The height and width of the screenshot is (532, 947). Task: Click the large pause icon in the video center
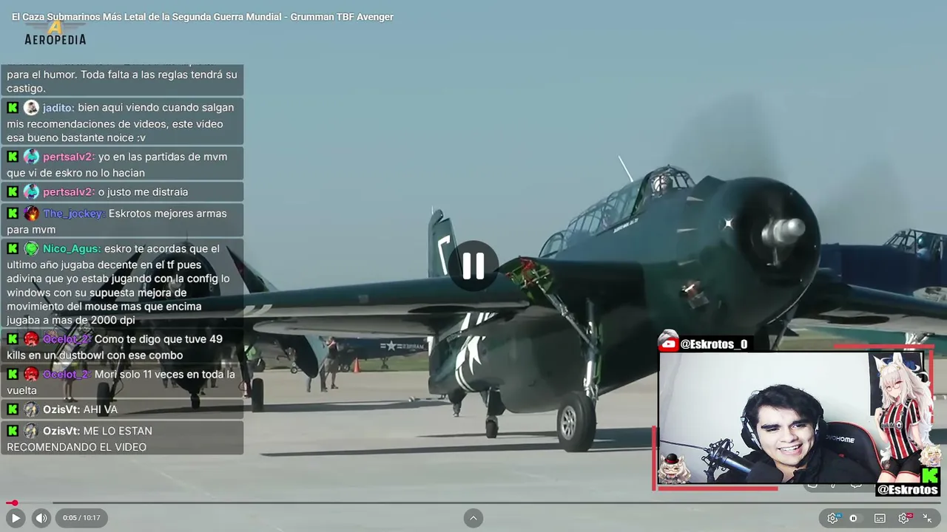[x=473, y=266]
